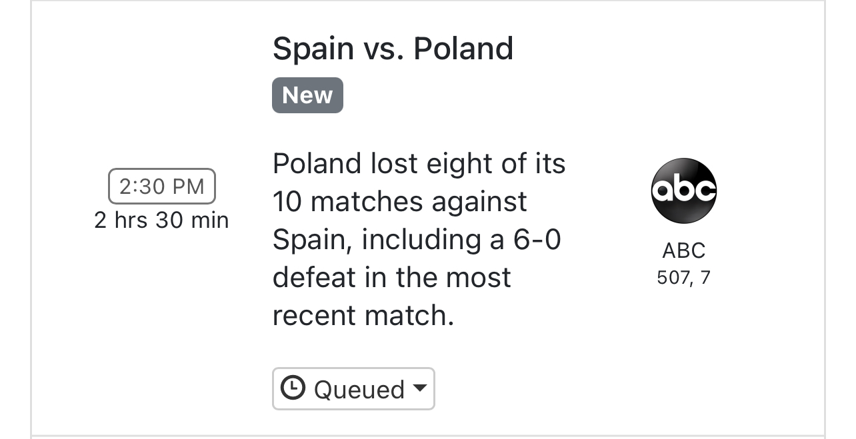Expand the Queued dropdown arrow
Screen dimensions: 856x439
pos(419,388)
